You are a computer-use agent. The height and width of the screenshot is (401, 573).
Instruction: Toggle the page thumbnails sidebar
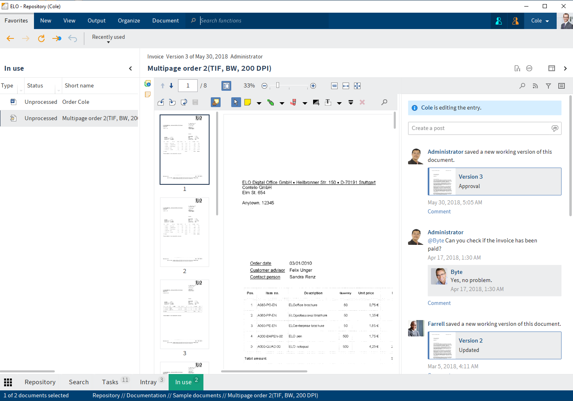point(226,86)
